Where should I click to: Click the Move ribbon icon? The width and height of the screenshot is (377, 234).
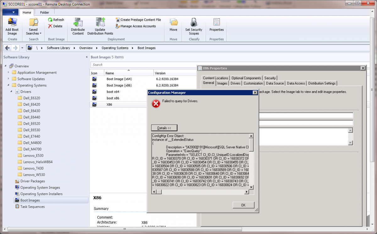[173, 22]
